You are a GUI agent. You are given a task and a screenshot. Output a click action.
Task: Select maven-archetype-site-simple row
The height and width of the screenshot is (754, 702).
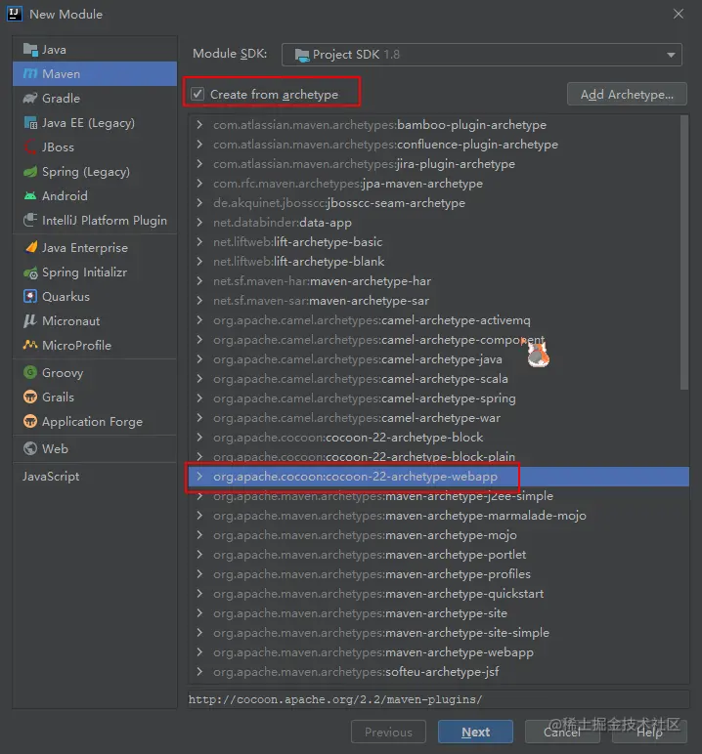pos(439,632)
